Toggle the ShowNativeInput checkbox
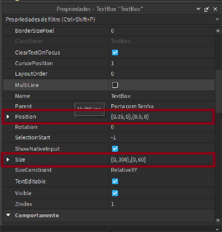Screen dimensions: 222x232 [115, 149]
